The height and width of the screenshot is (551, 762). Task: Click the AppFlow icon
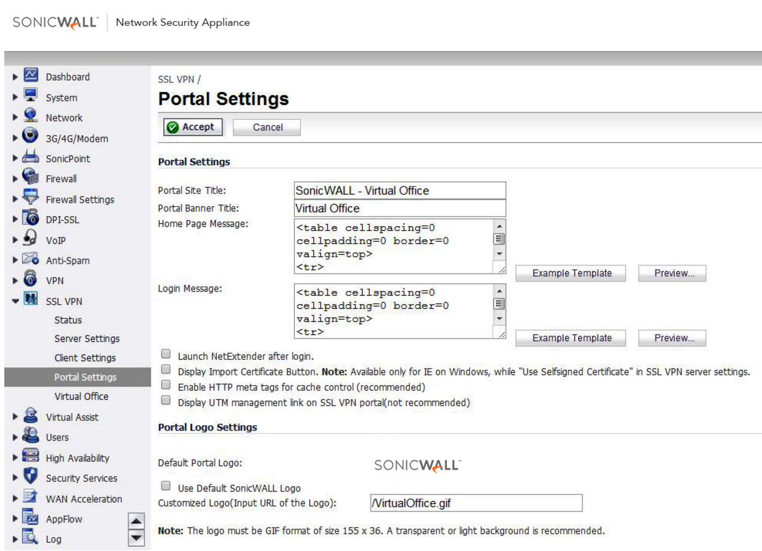coord(31,518)
